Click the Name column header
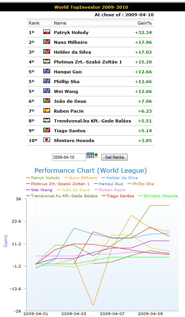 60,23
